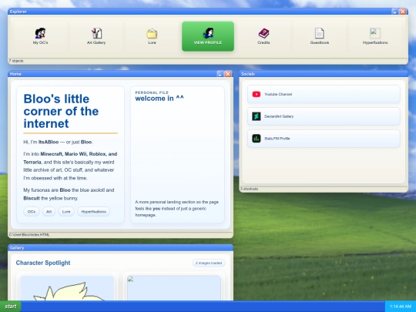Viewport: 416px width, 312px height.
Task: Select the Lore pill in Home window
Action: coord(66,212)
